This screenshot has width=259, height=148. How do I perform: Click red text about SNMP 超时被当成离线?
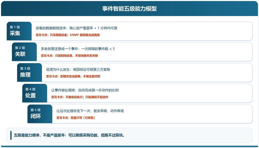coord(85,35)
